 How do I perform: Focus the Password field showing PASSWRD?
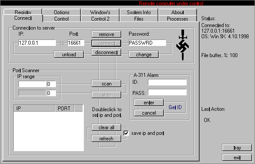coord(147,43)
